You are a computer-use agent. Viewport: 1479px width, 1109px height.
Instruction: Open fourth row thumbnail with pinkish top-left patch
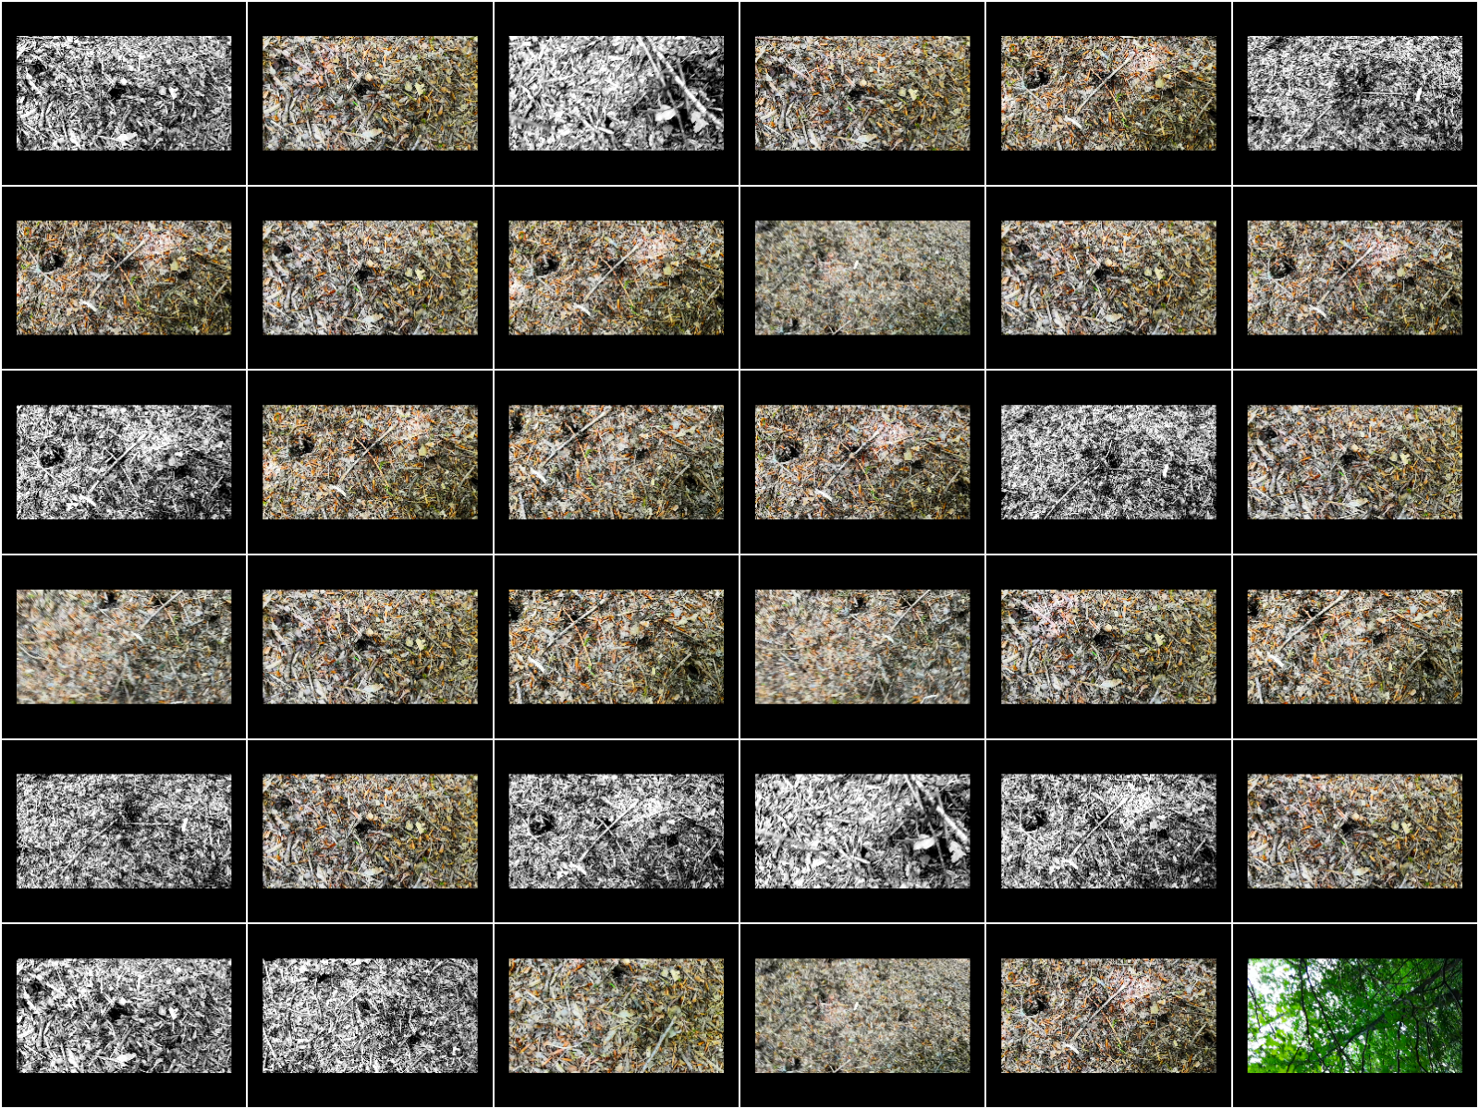pos(1108,647)
